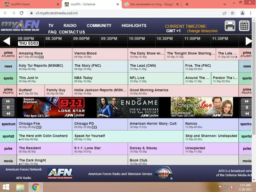Open the Amazing Race listing
The width and height of the screenshot is (256, 192).
pyautogui.click(x=44, y=54)
